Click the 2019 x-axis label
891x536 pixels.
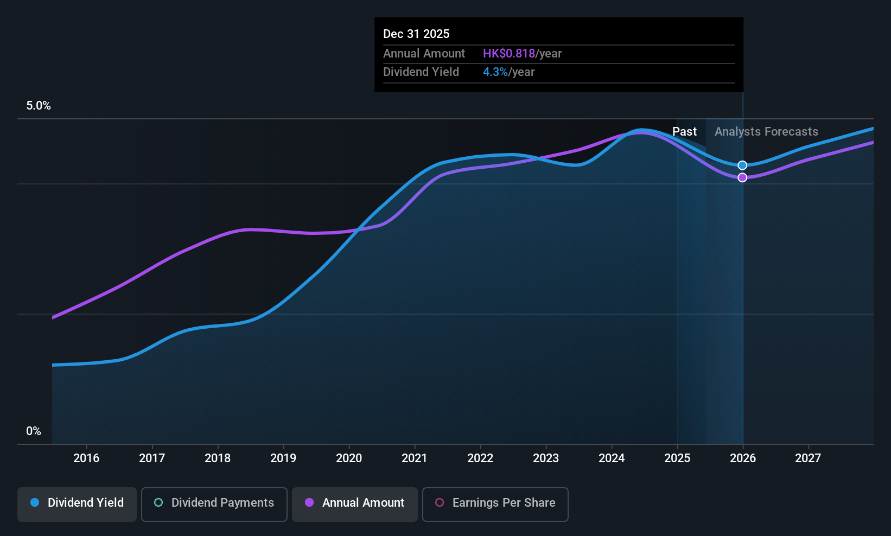pyautogui.click(x=283, y=458)
